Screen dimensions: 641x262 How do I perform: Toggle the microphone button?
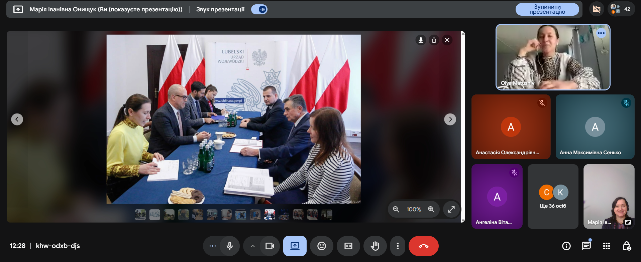tap(230, 246)
